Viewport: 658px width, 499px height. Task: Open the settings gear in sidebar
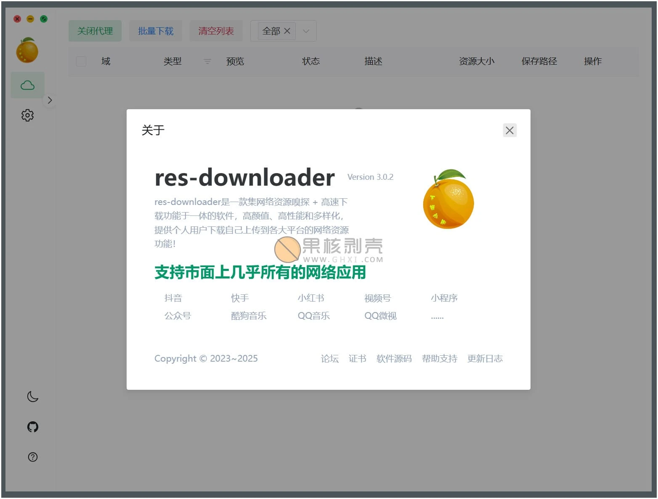(27, 115)
